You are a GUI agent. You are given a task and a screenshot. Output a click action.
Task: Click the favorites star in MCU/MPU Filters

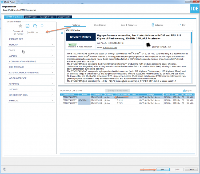point(20,26)
